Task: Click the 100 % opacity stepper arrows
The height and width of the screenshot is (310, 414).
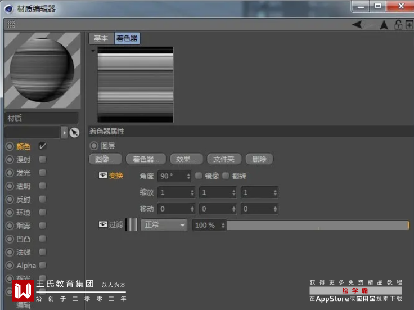Action: click(223, 225)
